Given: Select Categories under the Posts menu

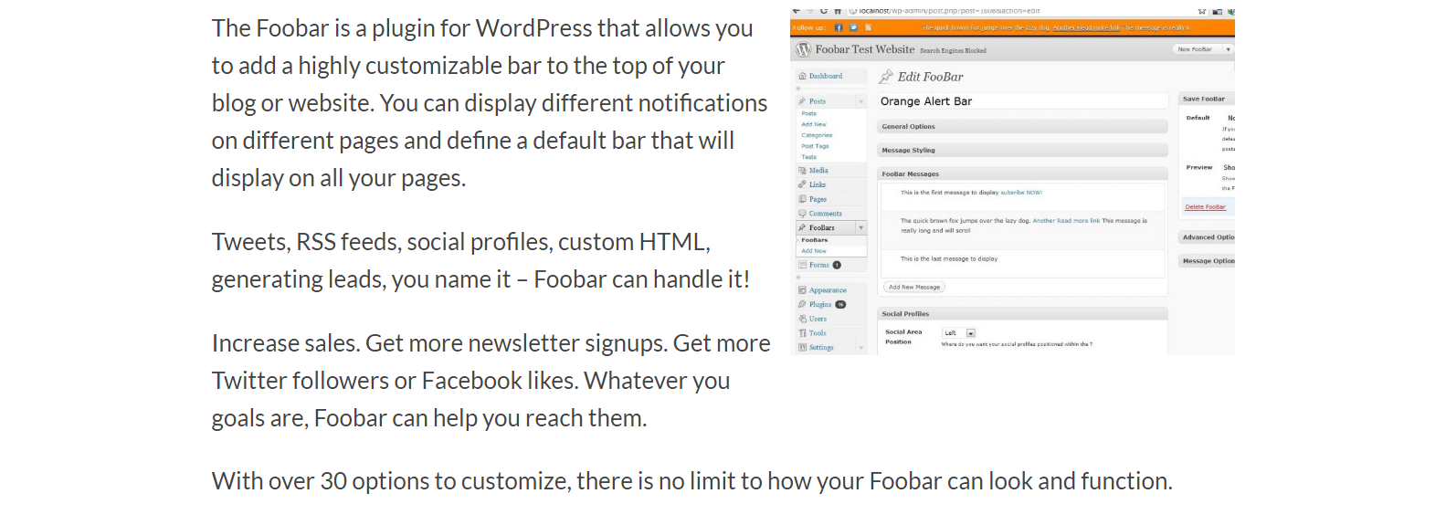Looking at the screenshot, I should [x=817, y=135].
